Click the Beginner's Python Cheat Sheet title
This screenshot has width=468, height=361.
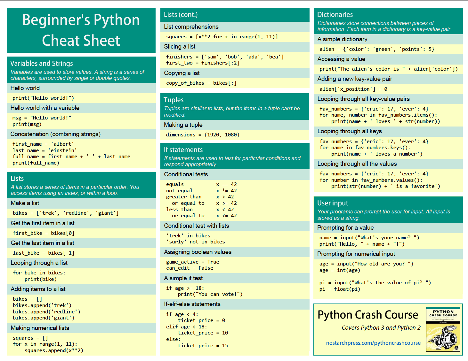81,30
